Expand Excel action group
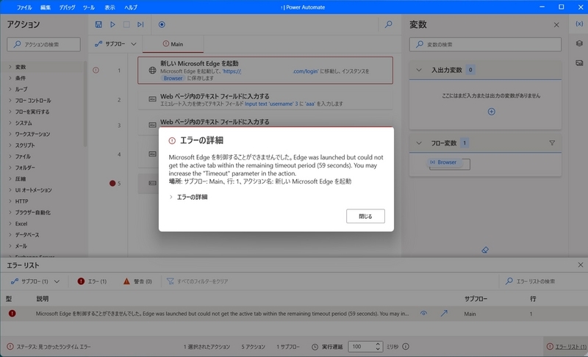The height and width of the screenshot is (357, 588). click(10, 223)
